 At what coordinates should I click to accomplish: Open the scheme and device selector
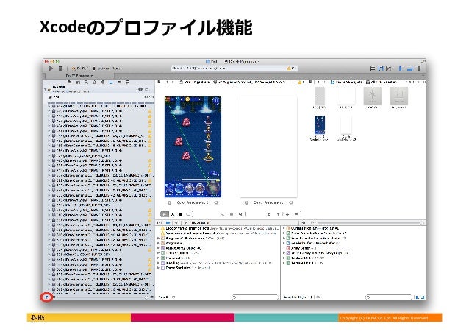[x=96, y=68]
